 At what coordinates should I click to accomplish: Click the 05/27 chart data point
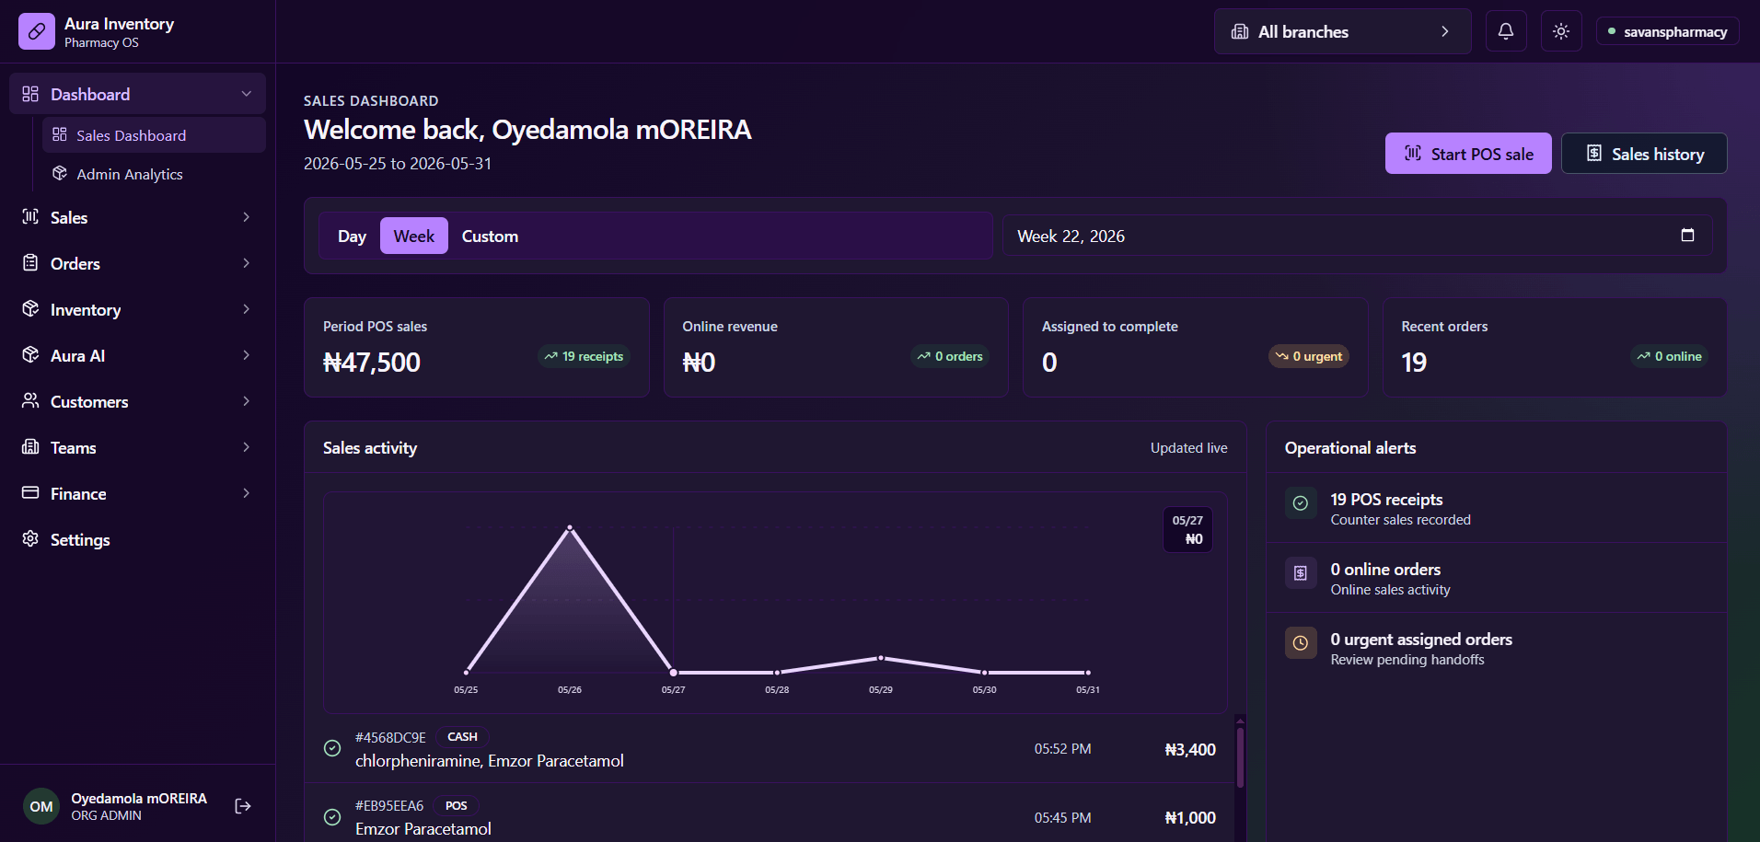[x=673, y=673]
